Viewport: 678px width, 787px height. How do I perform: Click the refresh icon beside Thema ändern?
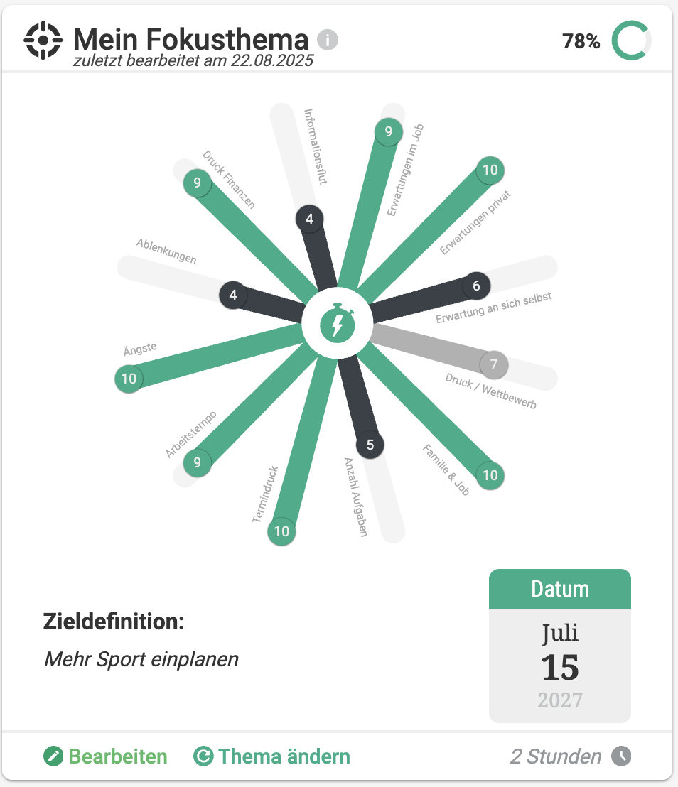(x=203, y=756)
